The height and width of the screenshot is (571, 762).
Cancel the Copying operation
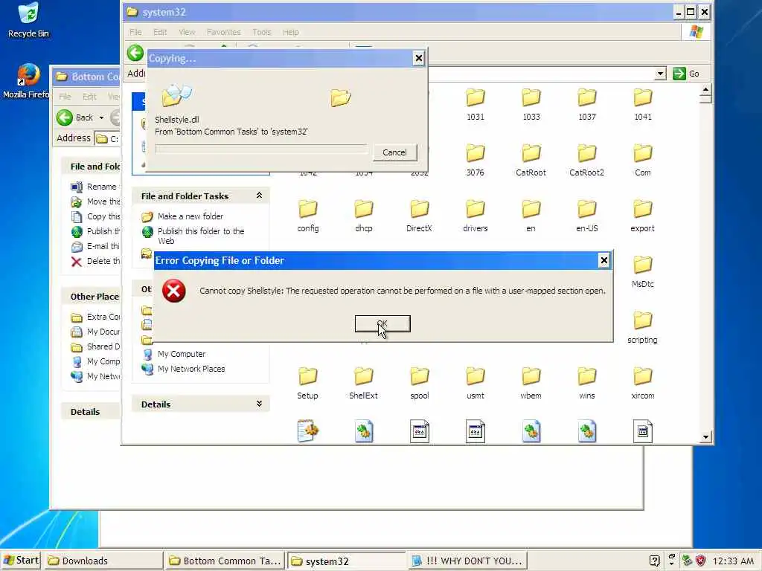click(x=394, y=152)
